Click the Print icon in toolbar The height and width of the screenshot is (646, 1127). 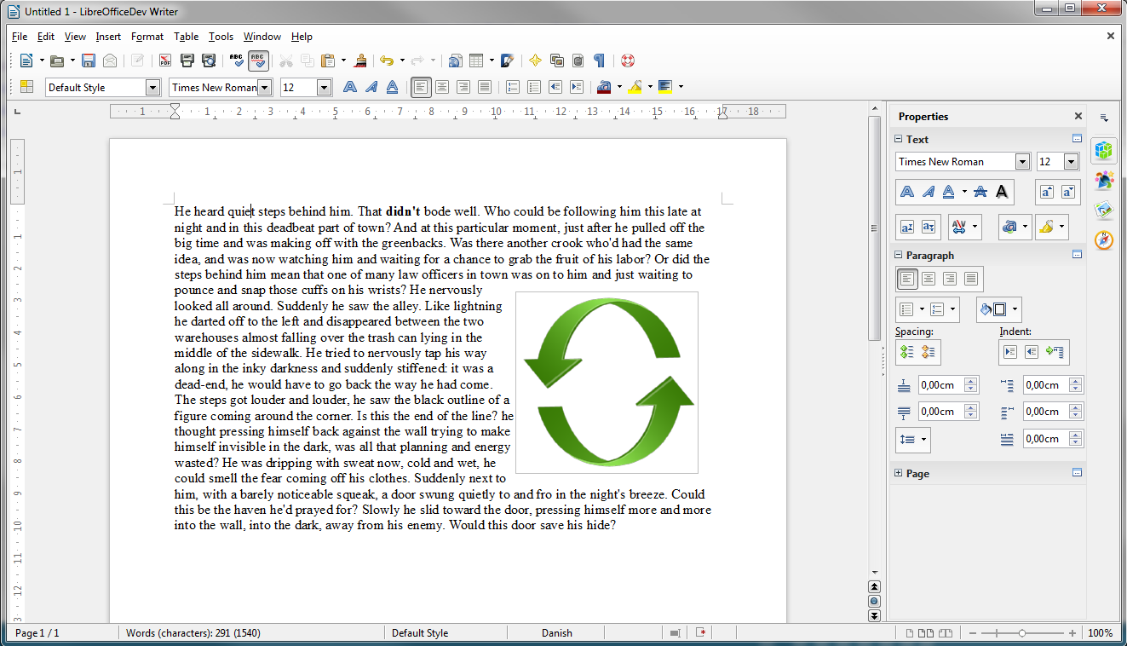tap(187, 61)
